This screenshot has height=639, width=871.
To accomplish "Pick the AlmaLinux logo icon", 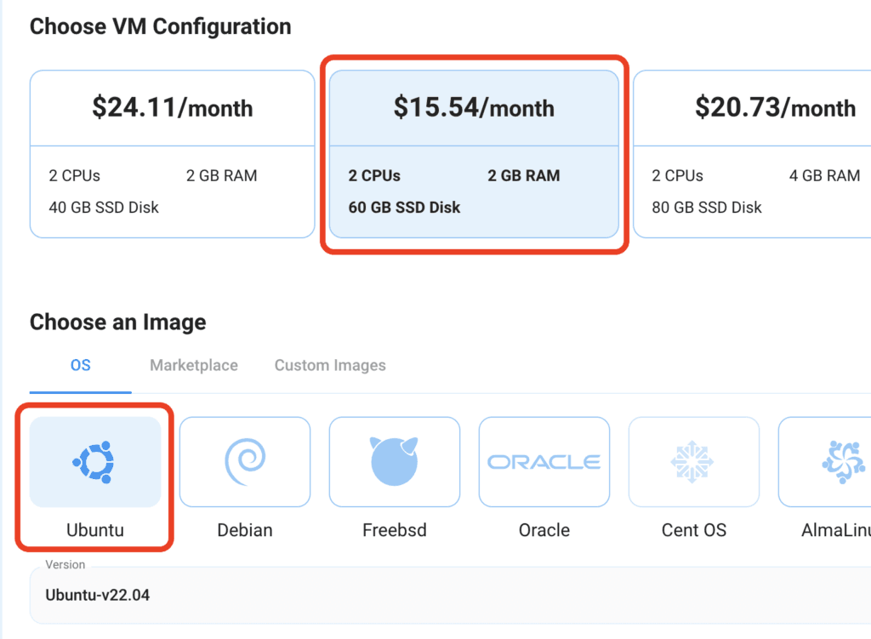I will tap(842, 462).
